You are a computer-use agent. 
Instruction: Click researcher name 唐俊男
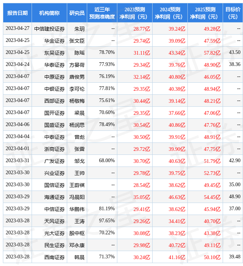tap(77, 77)
